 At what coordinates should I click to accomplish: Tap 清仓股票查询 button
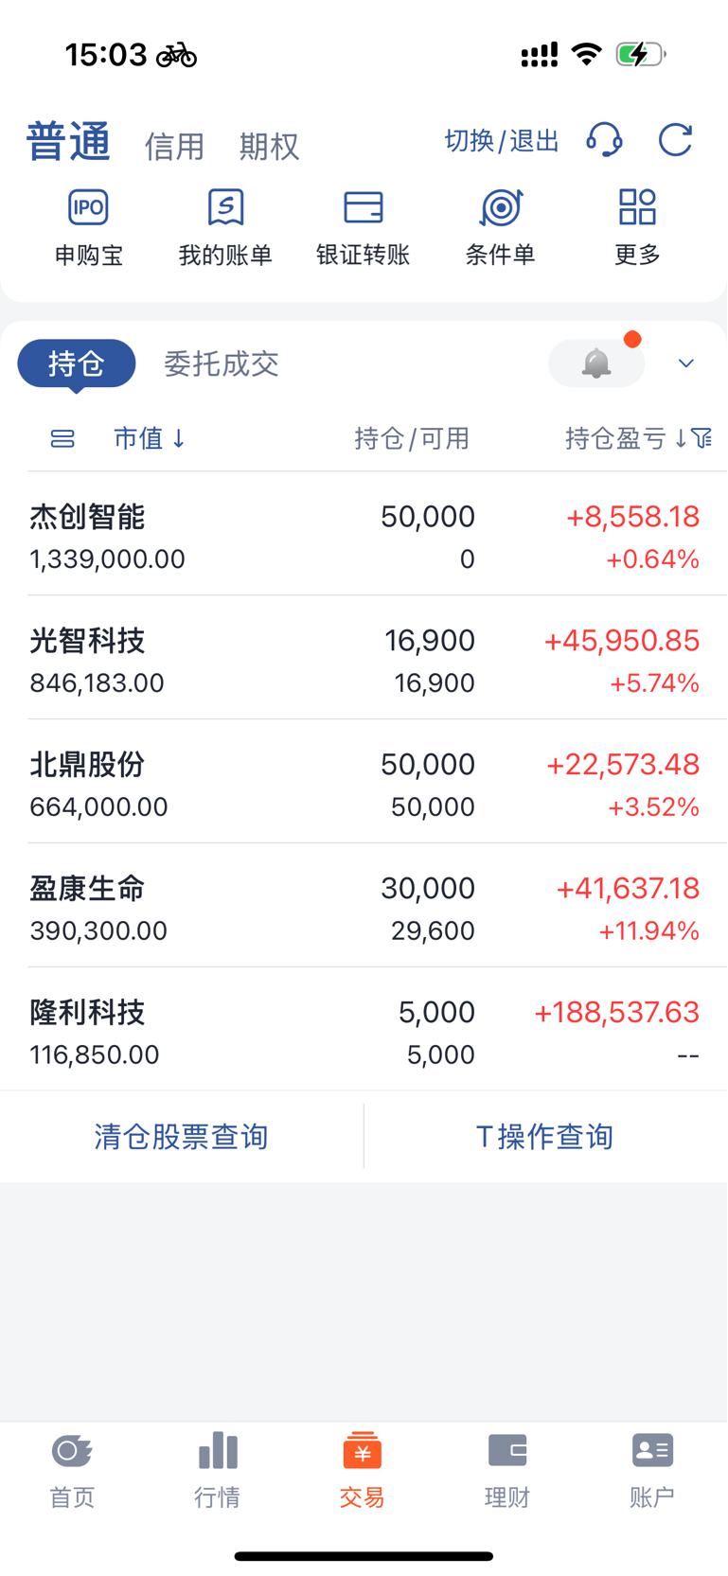click(181, 1136)
